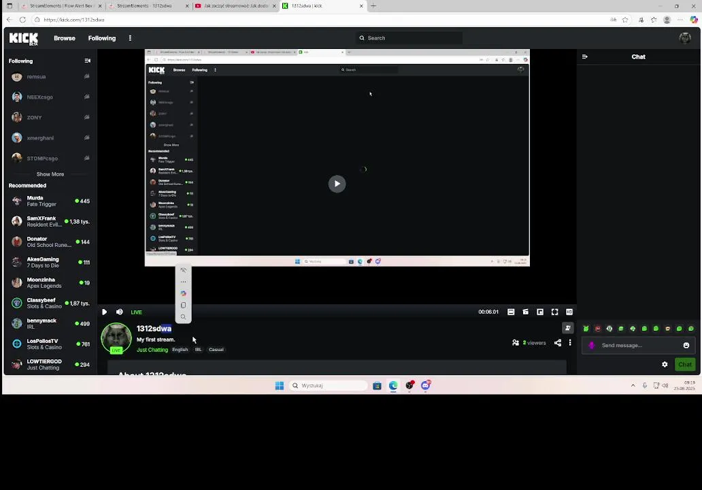Open AkesGaming's 7 Days to Die stream
Viewport: 702px width, 490px height.
pyautogui.click(x=49, y=263)
